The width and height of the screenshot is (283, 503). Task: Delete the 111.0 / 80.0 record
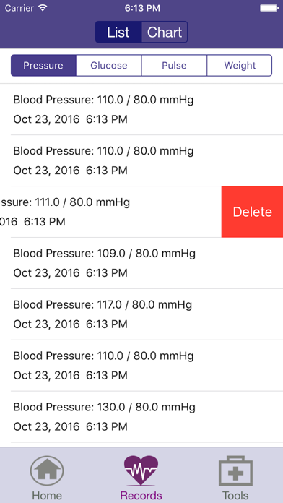click(x=252, y=212)
